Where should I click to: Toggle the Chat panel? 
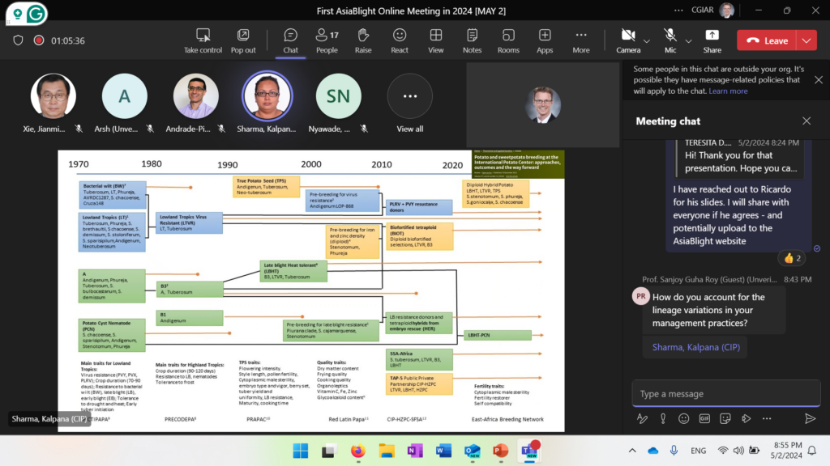pyautogui.click(x=290, y=36)
